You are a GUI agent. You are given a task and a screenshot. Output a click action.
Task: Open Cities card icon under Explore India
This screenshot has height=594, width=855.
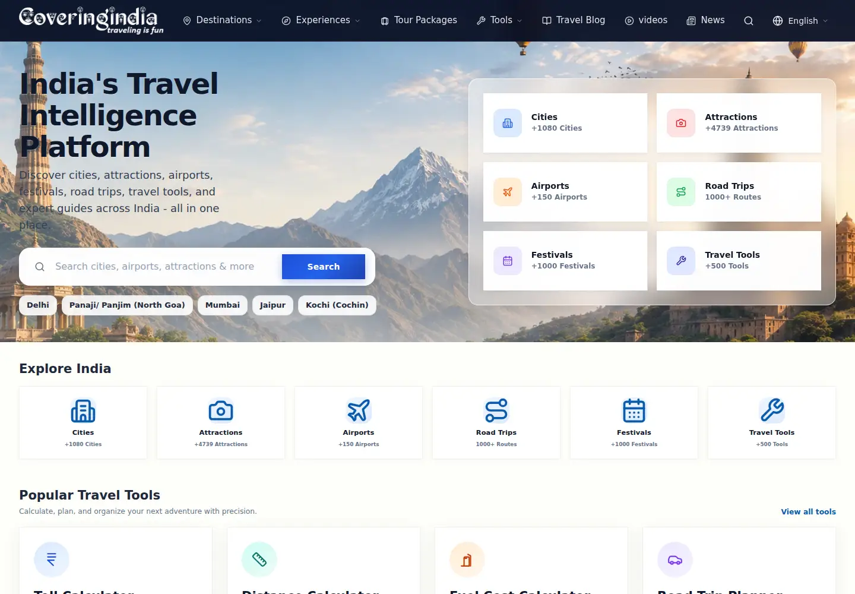point(83,410)
